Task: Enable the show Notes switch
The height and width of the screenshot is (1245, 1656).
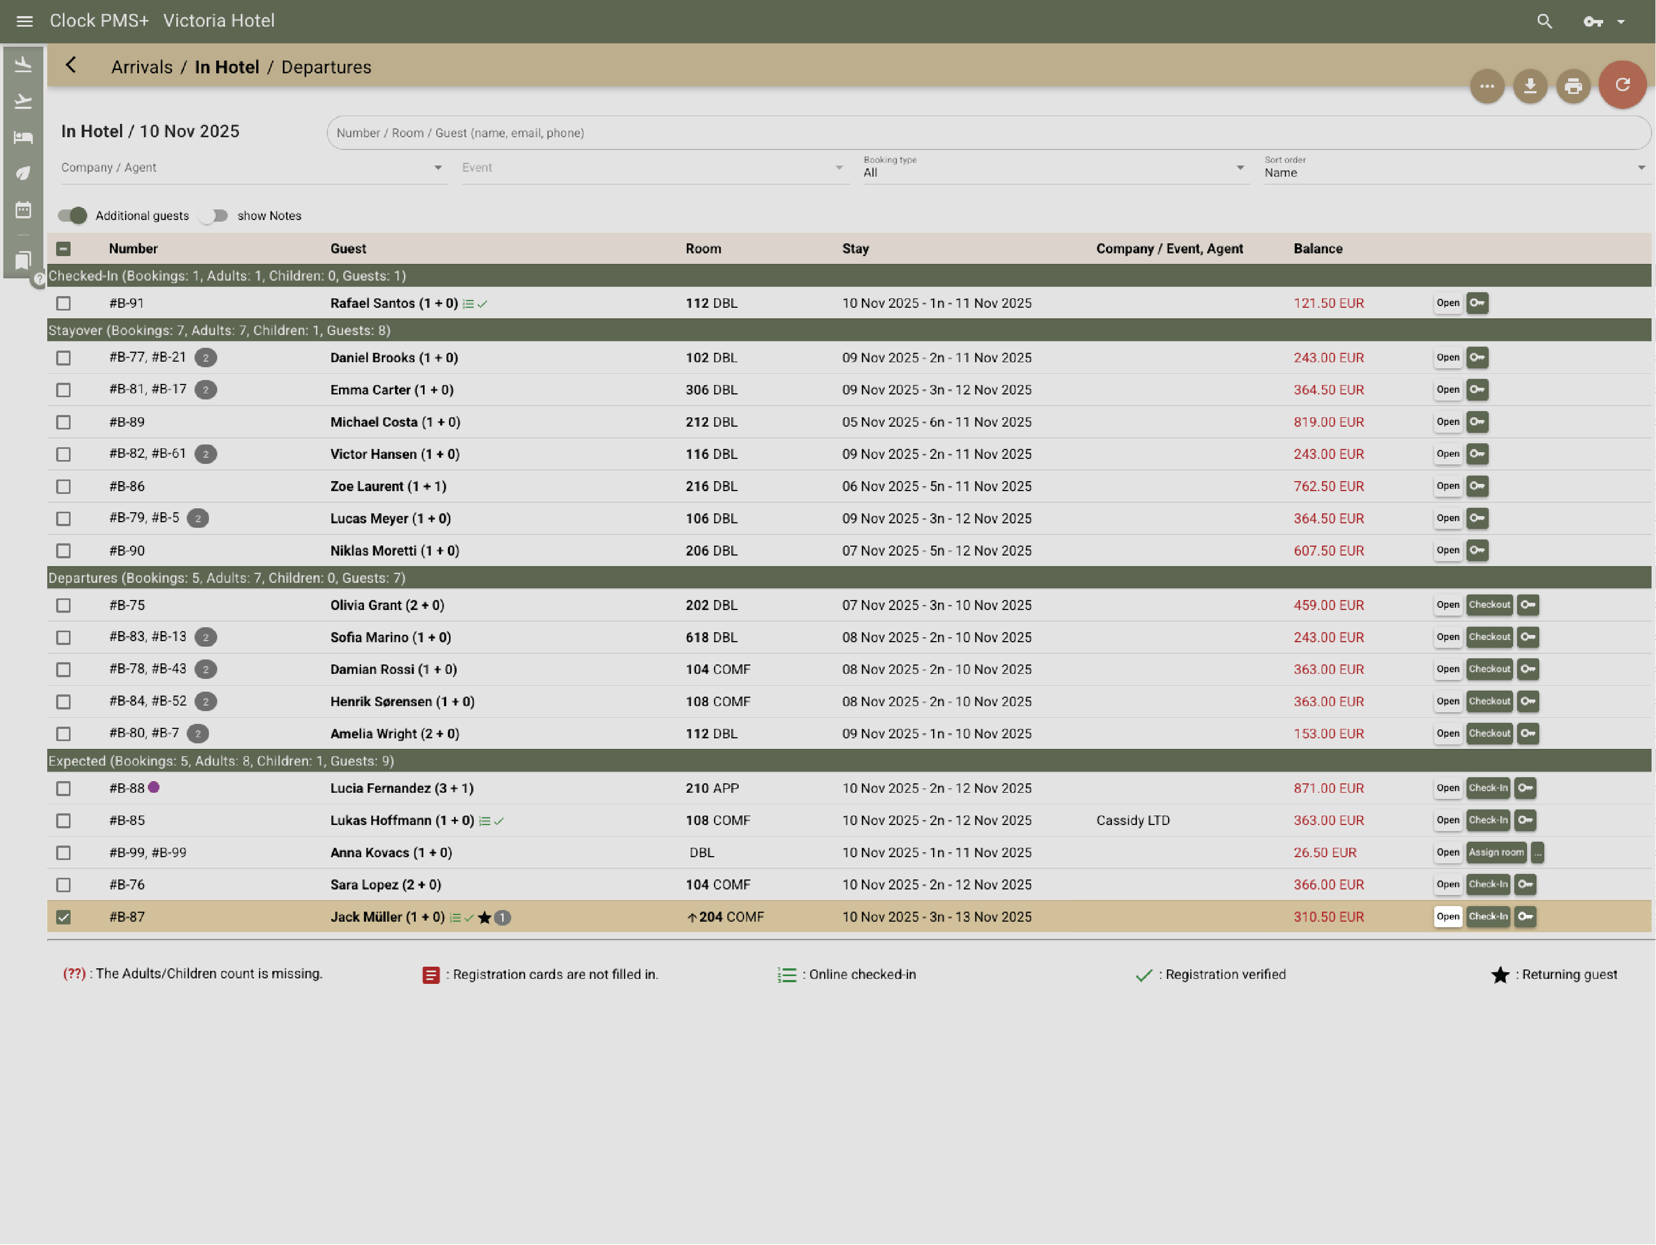Action: coord(214,216)
